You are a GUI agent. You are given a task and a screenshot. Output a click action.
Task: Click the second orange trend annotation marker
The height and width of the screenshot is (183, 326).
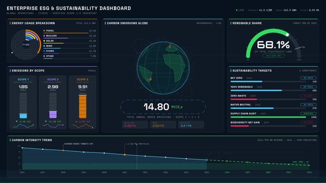pyautogui.click(x=125, y=155)
